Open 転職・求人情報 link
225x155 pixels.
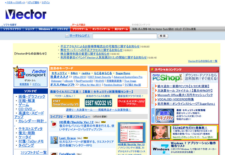pos(140,29)
